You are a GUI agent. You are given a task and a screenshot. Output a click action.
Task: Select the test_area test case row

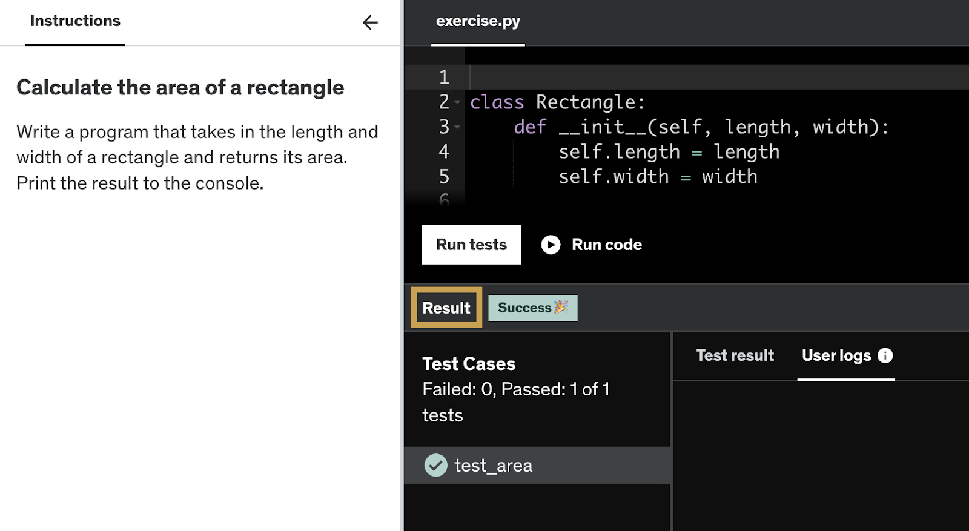click(537, 465)
